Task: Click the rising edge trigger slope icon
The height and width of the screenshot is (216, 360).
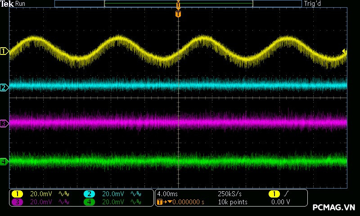Action: 287,194
